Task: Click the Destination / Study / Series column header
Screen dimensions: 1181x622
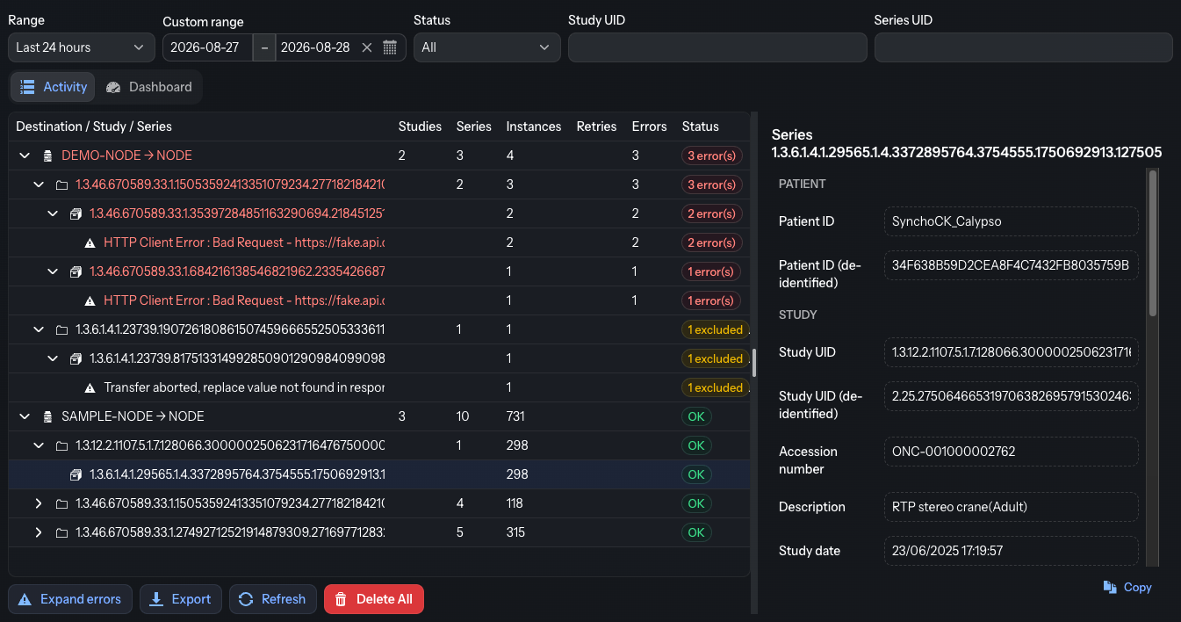Action: coord(94,127)
